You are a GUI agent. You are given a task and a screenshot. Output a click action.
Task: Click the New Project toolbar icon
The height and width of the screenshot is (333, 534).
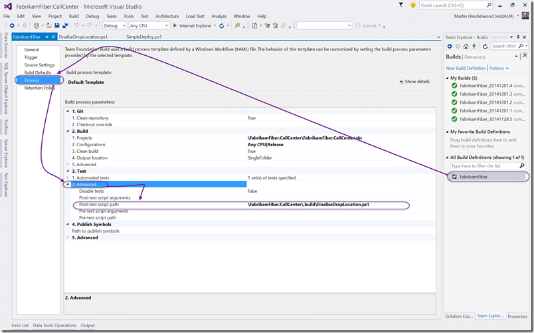pos(36,25)
